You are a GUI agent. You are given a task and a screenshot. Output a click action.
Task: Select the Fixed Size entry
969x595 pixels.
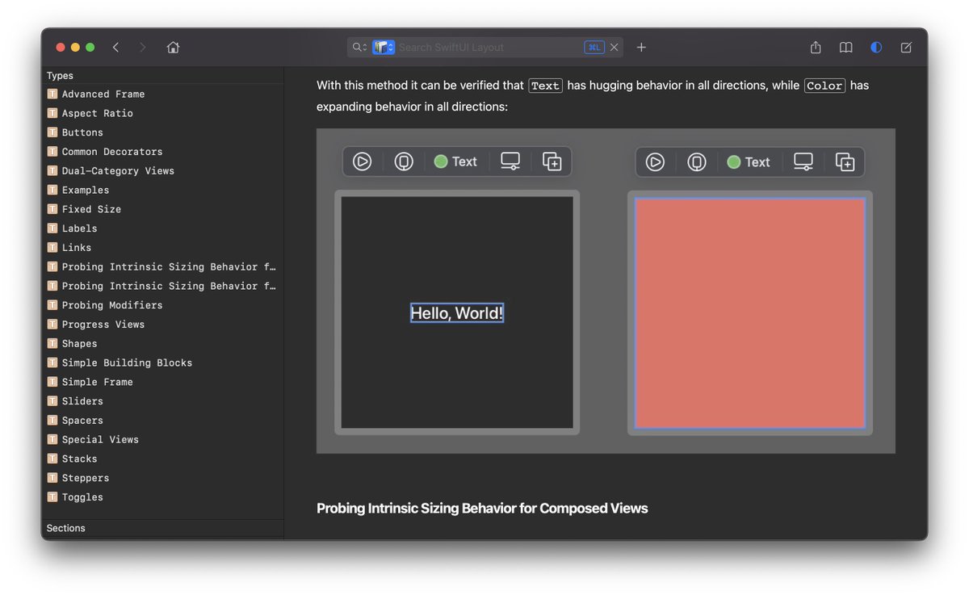tap(162, 209)
